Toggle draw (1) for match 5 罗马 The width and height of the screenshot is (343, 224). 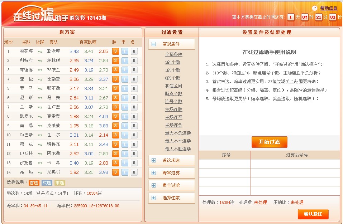124,88
